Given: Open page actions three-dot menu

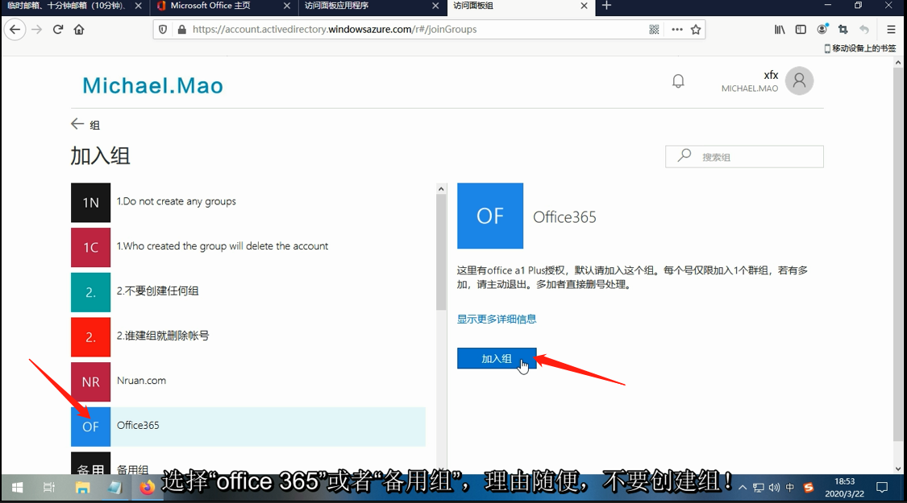Looking at the screenshot, I should [676, 30].
